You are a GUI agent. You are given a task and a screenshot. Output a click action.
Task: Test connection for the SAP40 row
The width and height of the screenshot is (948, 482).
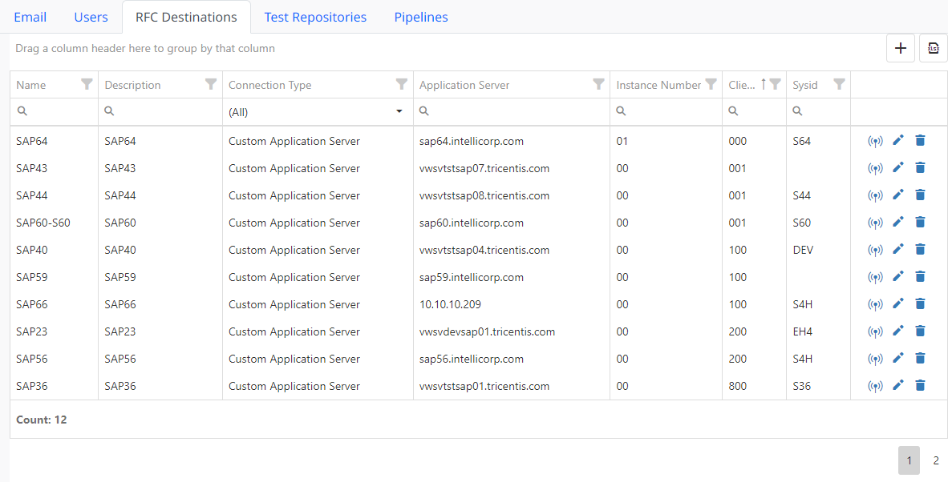[875, 251]
